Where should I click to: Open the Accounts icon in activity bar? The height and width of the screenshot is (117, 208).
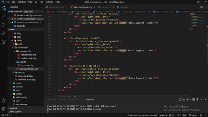tap(4, 100)
